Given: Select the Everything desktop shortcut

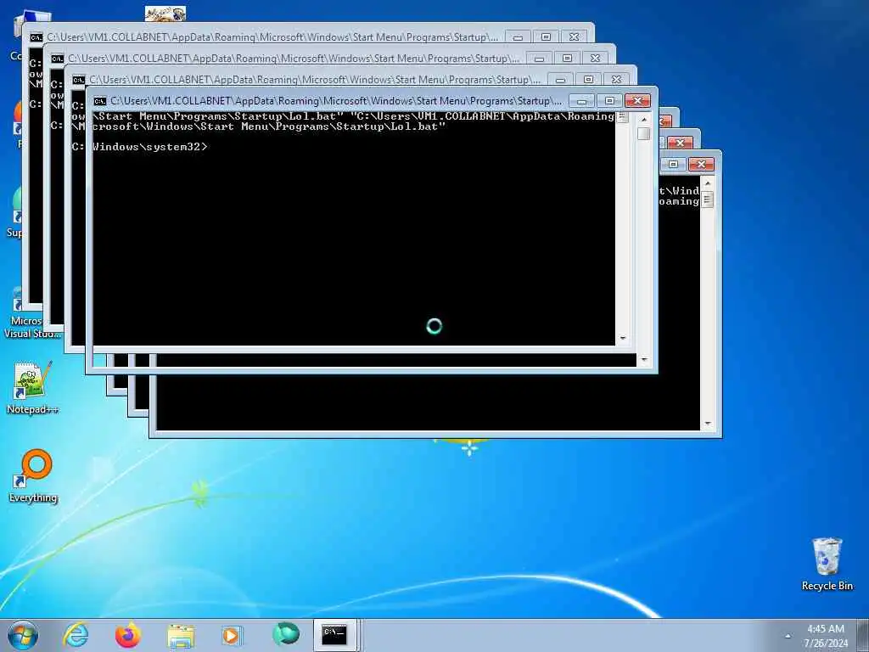Looking at the screenshot, I should point(33,475).
